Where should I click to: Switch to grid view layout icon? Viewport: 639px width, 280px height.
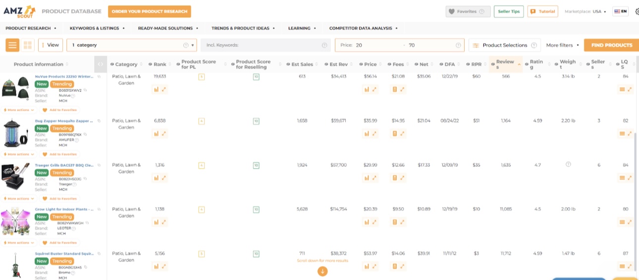coord(27,45)
